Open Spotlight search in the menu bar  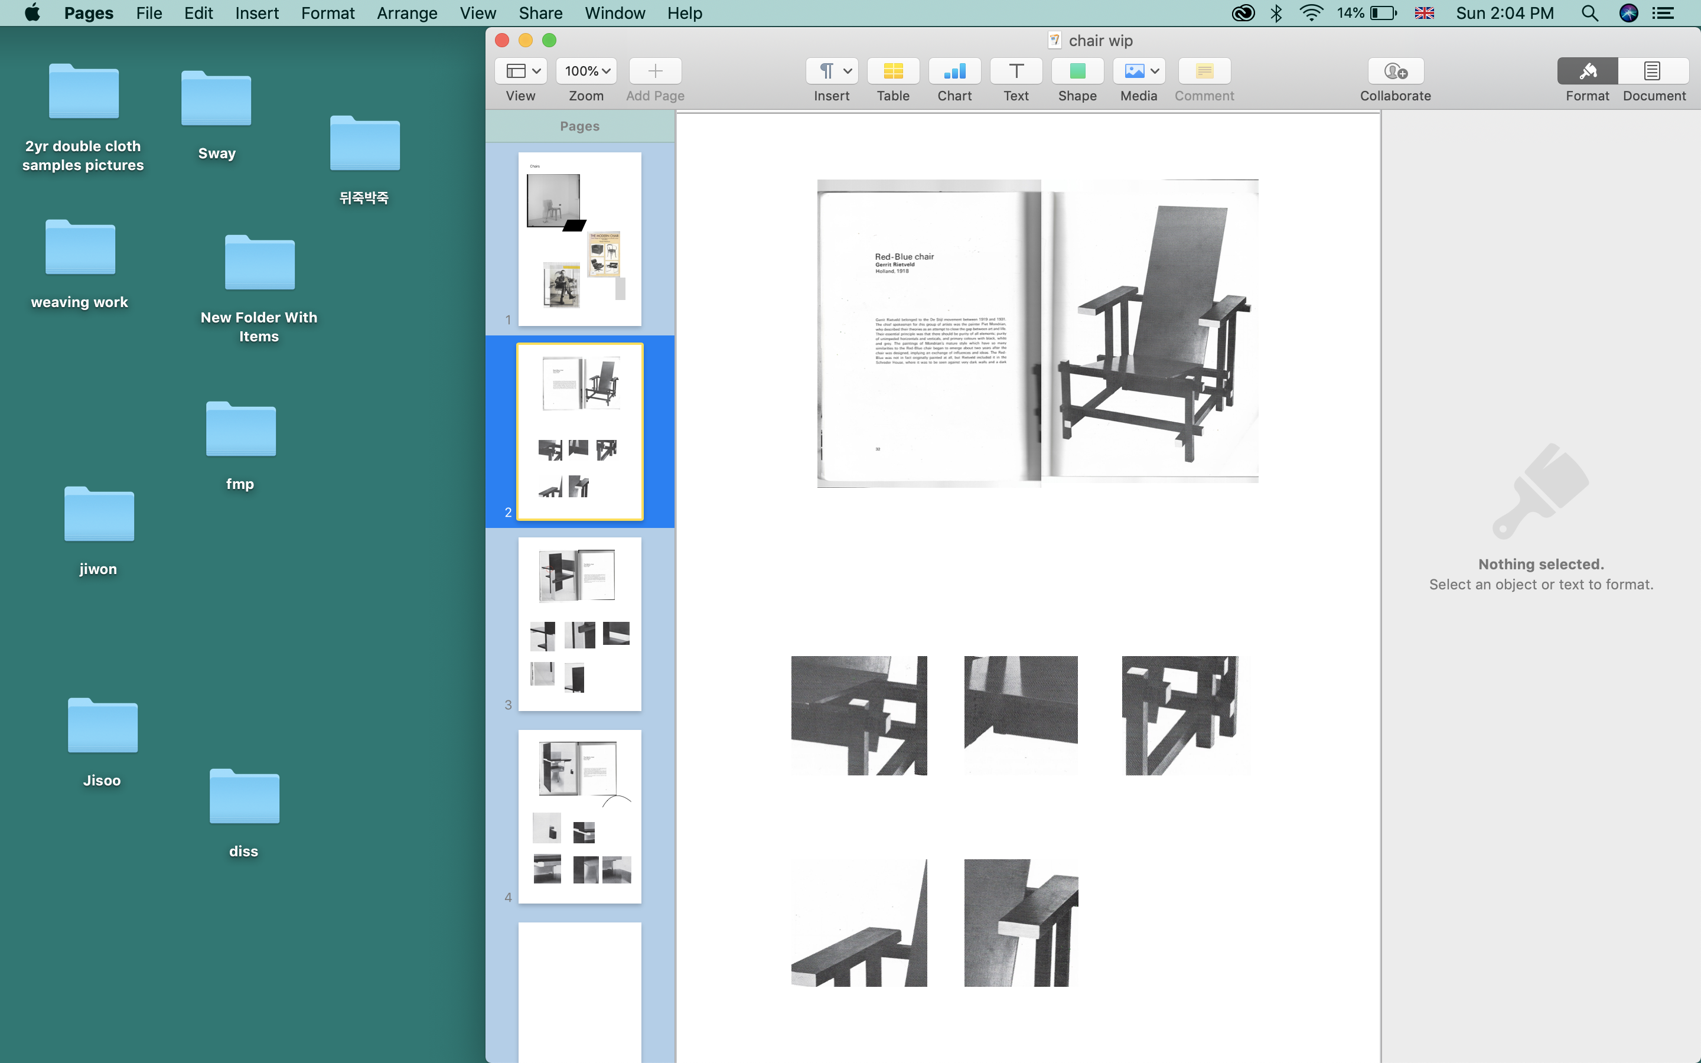point(1589,14)
